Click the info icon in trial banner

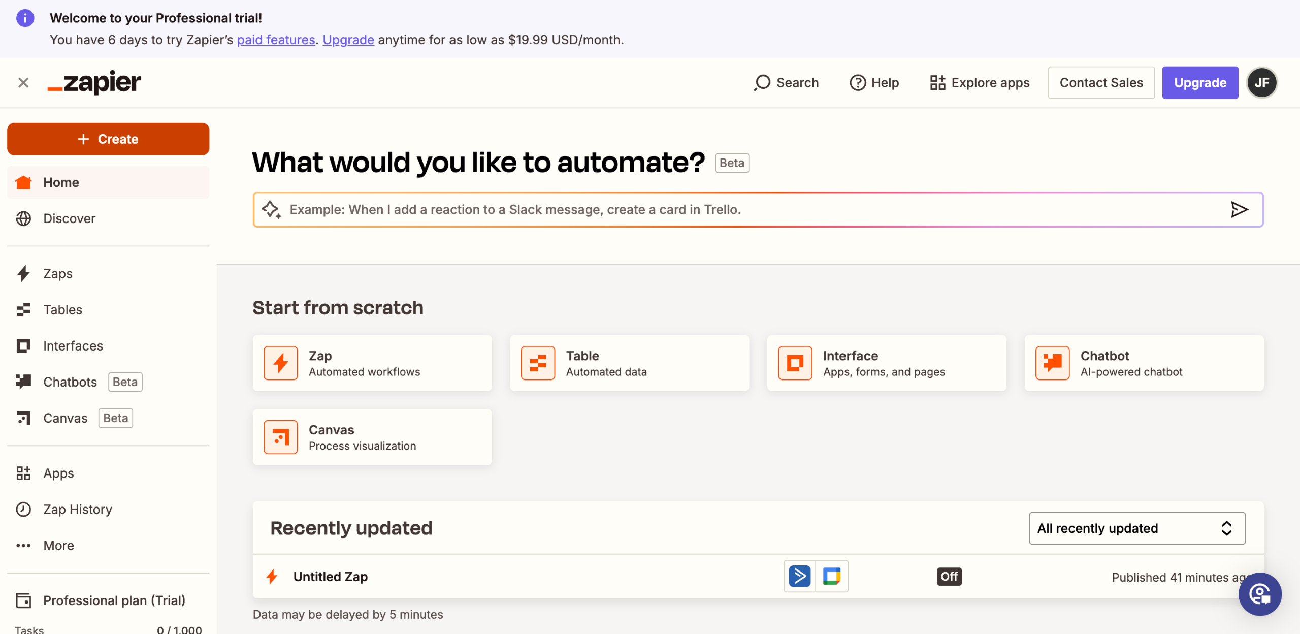click(25, 18)
